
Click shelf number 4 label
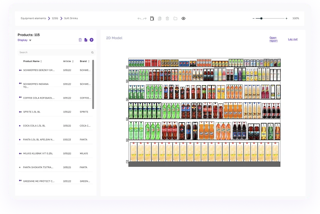[x=127, y=99]
